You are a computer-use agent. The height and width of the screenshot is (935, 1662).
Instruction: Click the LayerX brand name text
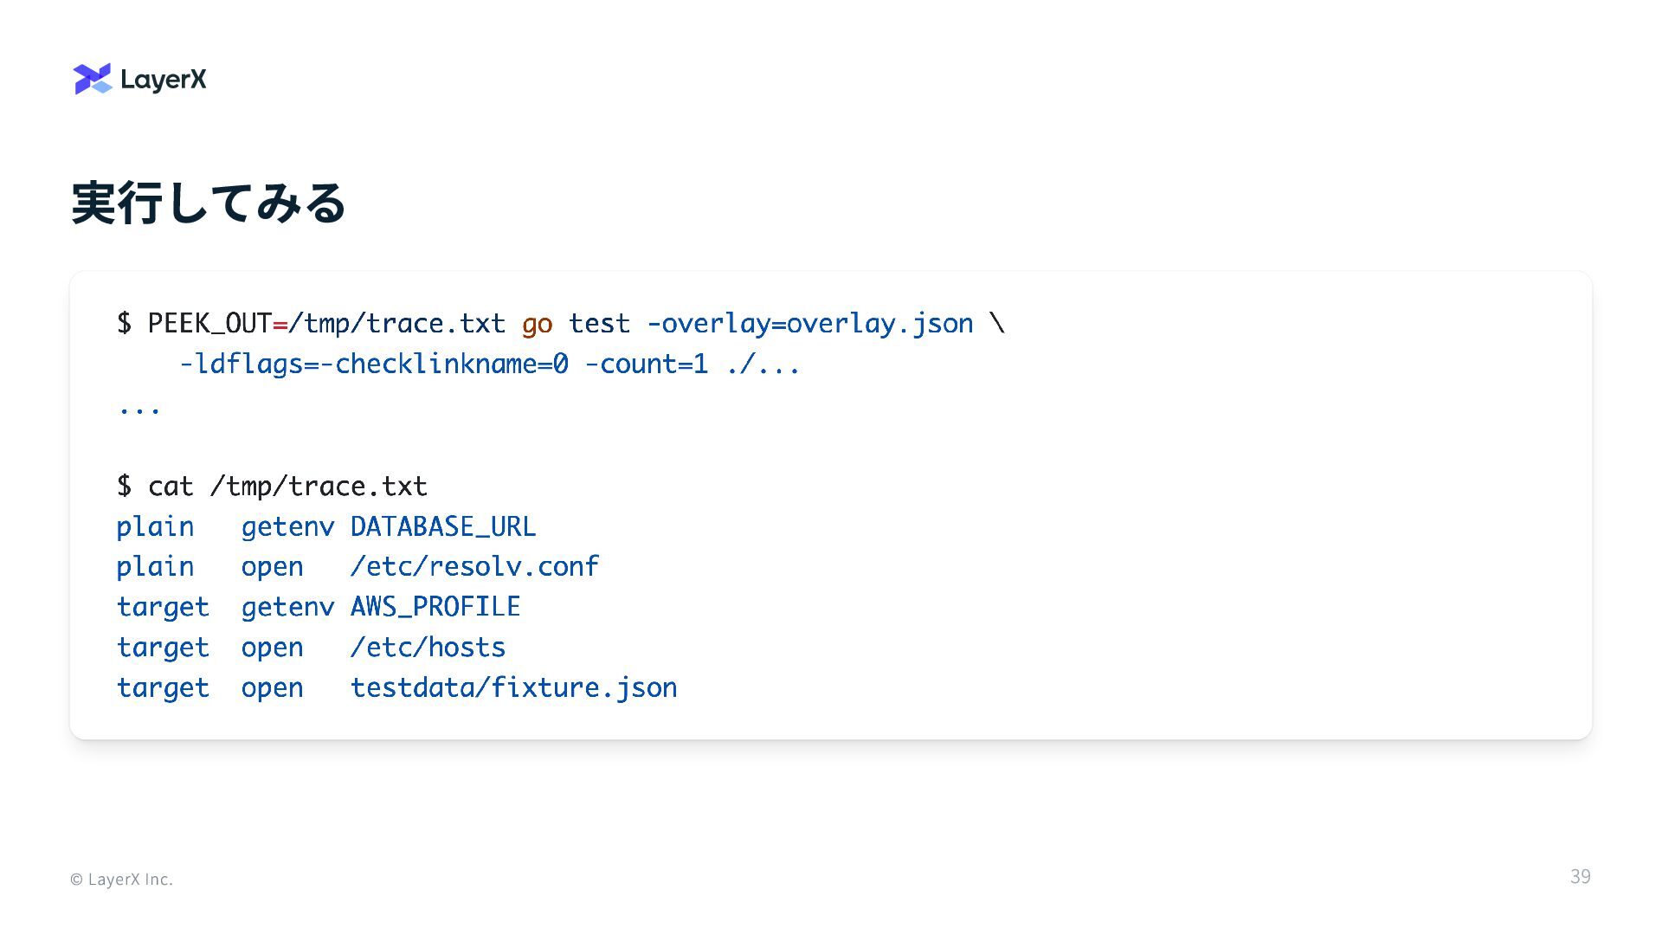point(164,80)
